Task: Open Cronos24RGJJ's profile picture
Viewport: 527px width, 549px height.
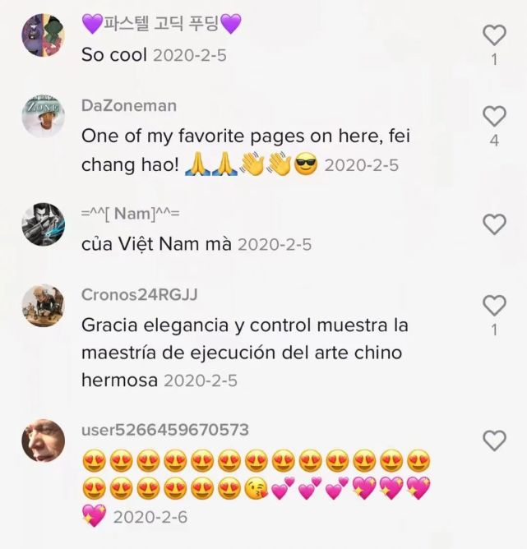Action: pyautogui.click(x=43, y=305)
